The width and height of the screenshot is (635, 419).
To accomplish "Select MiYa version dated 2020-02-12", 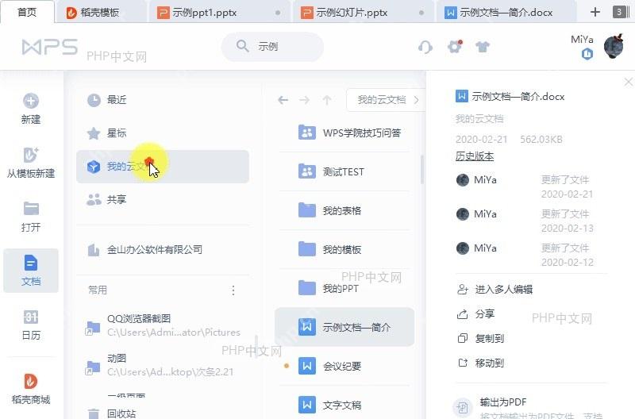I will (x=525, y=255).
